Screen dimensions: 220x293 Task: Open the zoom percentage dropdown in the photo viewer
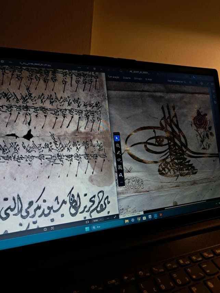pos(98,221)
